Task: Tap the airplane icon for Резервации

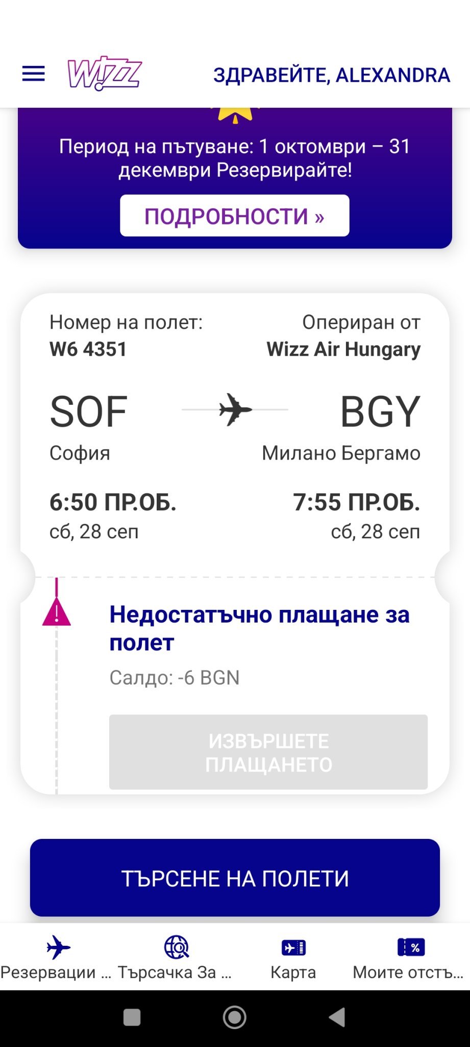Action: pos(58,947)
